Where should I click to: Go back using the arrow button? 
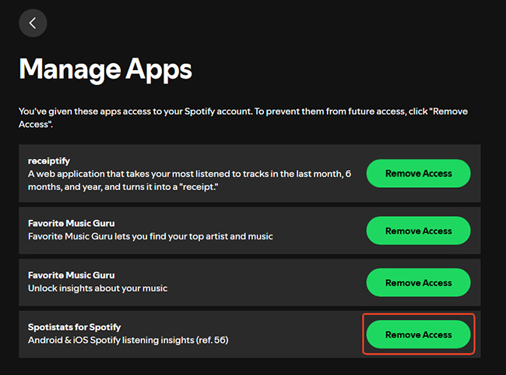pyautogui.click(x=33, y=23)
